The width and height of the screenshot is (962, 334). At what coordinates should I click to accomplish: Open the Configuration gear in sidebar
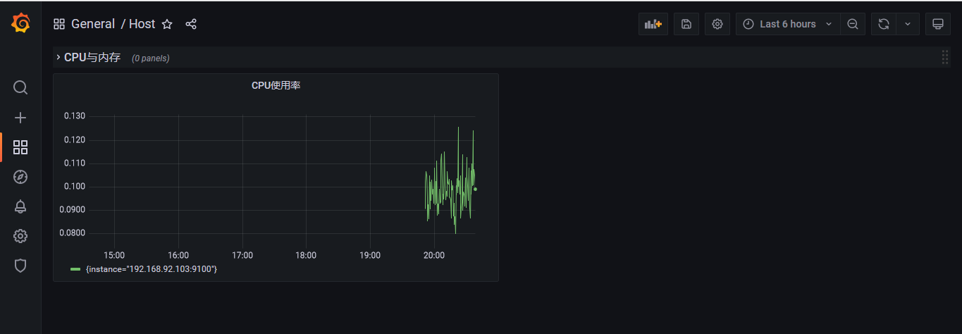[20, 236]
